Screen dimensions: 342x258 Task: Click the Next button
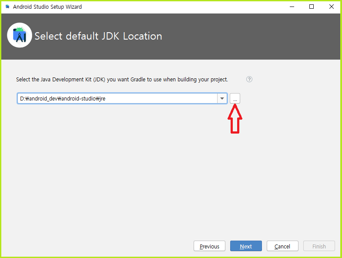point(246,246)
